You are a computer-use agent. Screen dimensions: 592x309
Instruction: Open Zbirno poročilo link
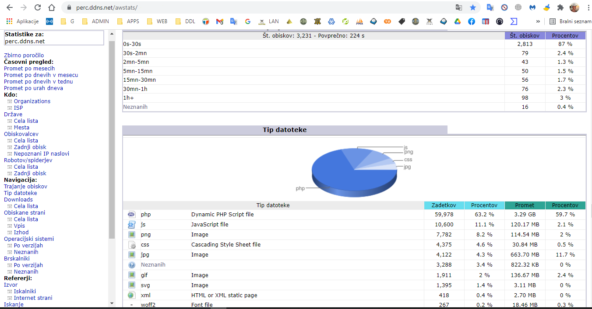click(x=24, y=55)
